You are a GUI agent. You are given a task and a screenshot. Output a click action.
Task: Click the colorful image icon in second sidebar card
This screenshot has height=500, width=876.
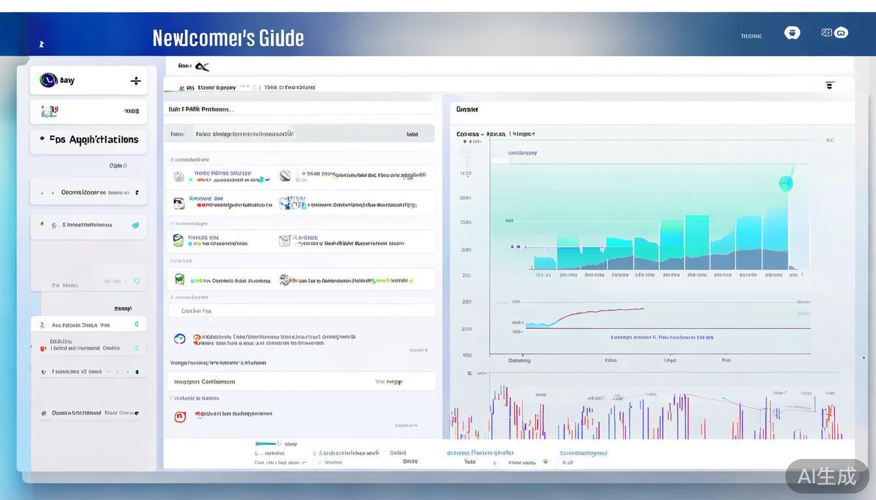click(49, 111)
